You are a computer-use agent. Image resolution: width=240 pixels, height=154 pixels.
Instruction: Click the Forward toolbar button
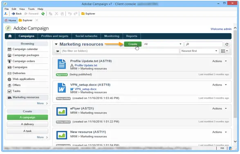pyautogui.click(x=31, y=14)
